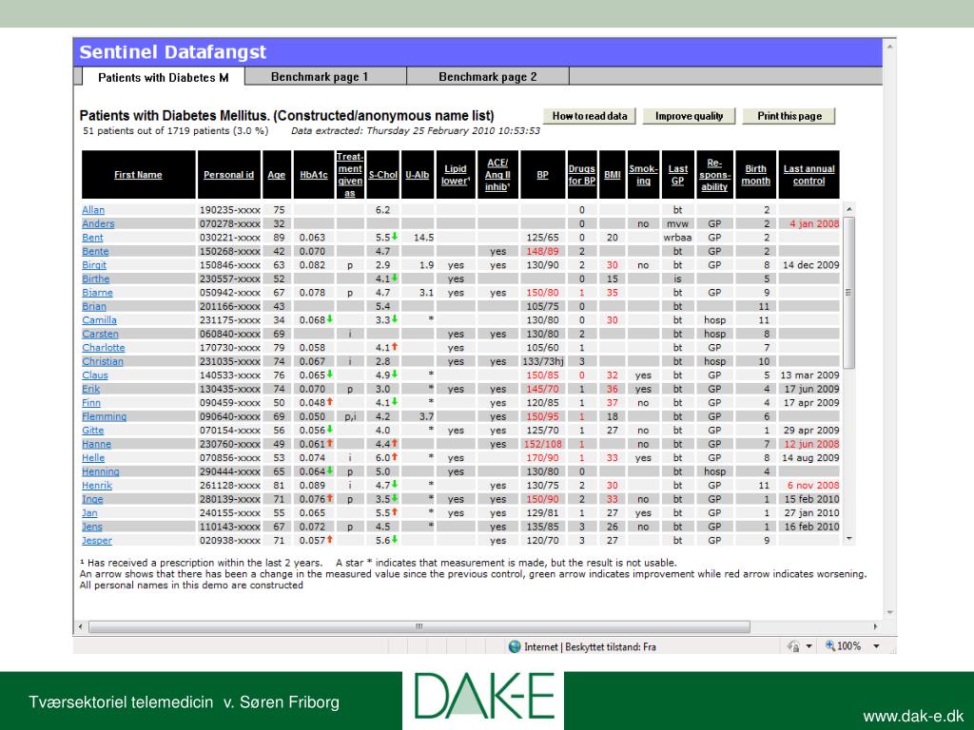
Task: Open patient Bjarne's record
Action: coord(98,293)
